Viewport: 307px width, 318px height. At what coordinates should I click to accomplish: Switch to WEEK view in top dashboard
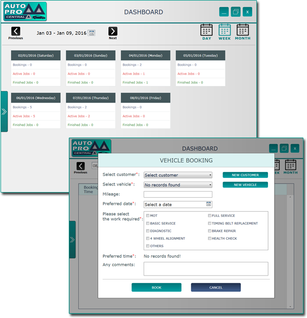pyautogui.click(x=225, y=32)
